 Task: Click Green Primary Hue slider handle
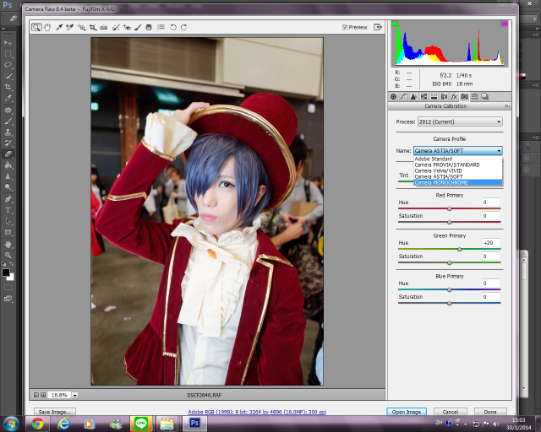[x=459, y=249]
